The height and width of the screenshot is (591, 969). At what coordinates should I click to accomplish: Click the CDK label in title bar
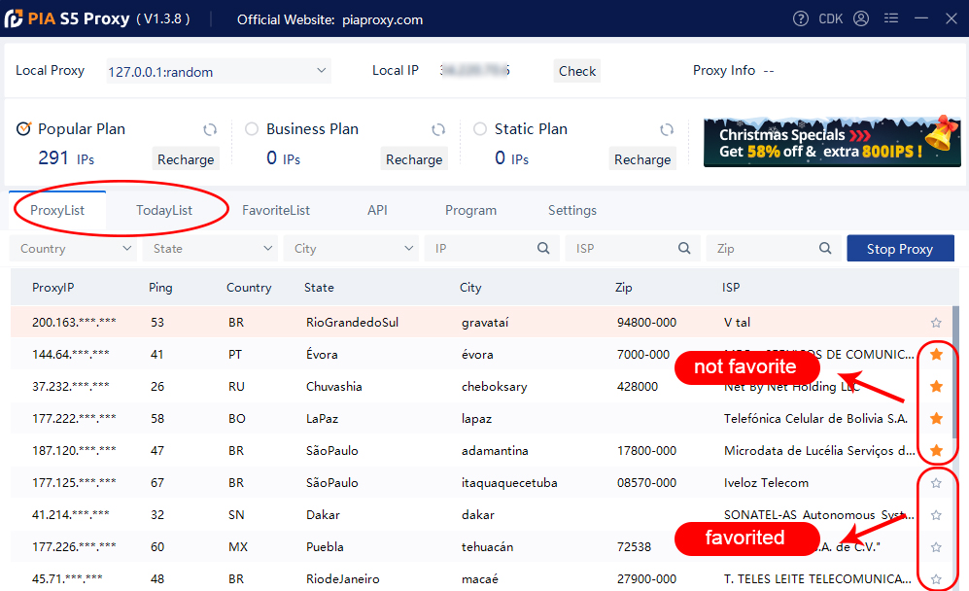pos(831,18)
